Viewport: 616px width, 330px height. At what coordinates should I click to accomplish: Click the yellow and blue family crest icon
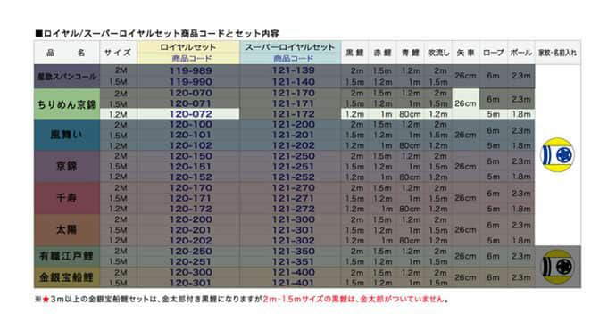[557, 154]
